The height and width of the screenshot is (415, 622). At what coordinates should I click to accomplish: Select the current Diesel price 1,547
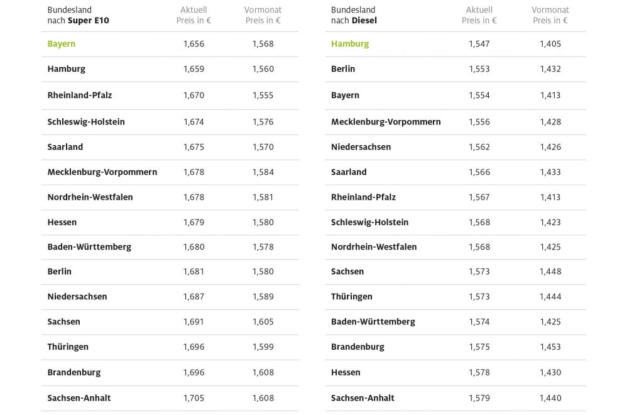(x=479, y=44)
